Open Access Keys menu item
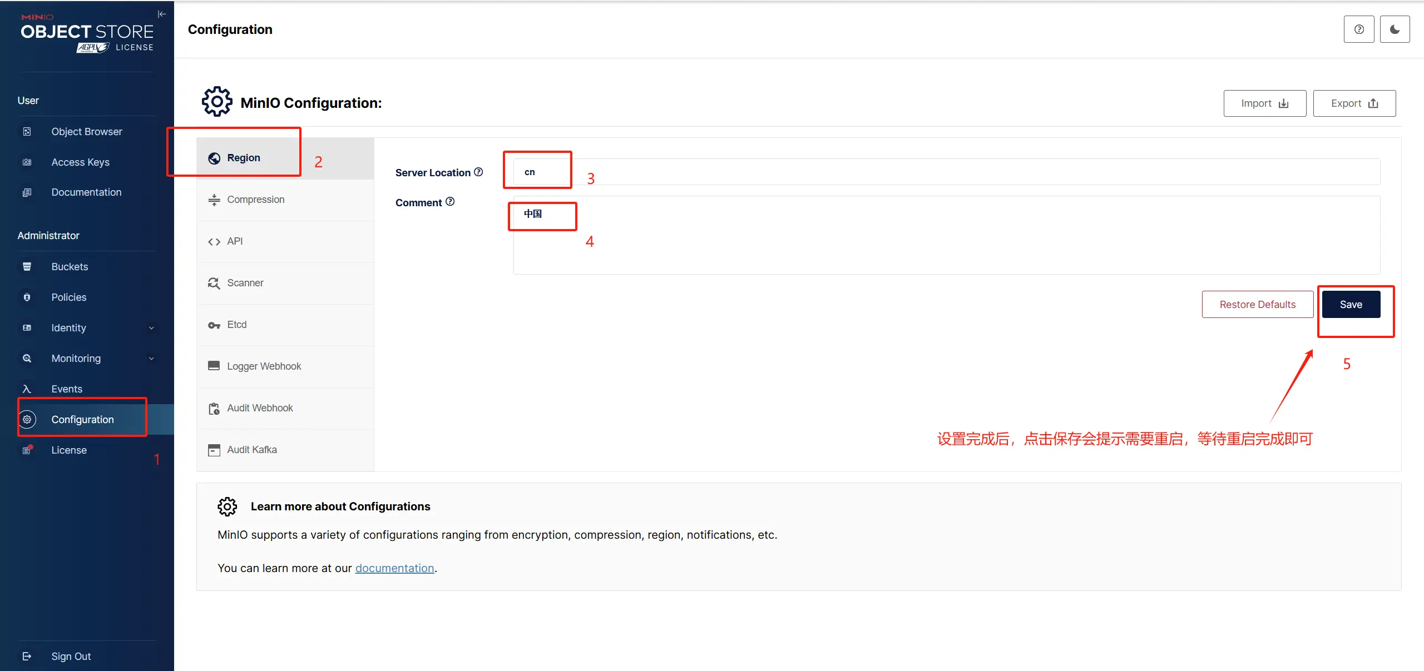The width and height of the screenshot is (1424, 671). point(87,162)
